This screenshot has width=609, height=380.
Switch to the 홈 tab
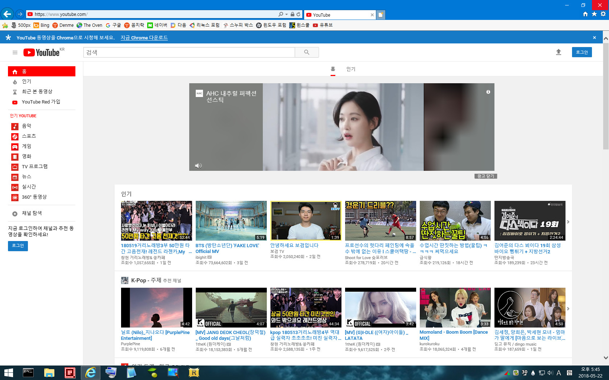pos(333,69)
